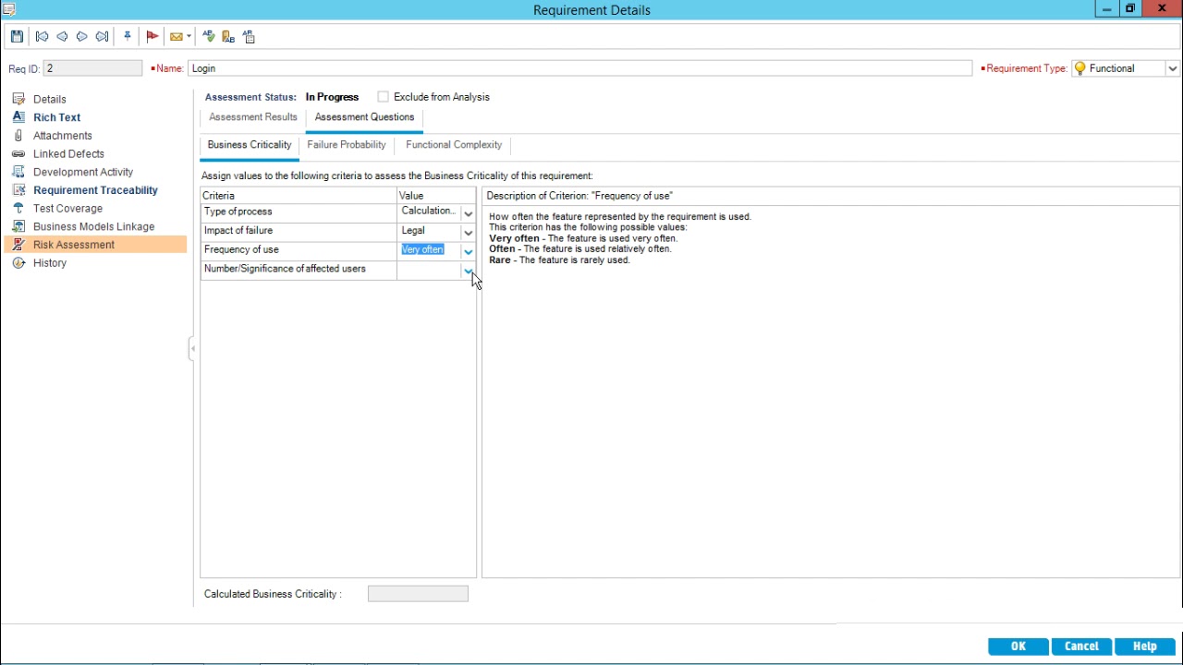Open Requirement Traceability in the sidebar
Screen dimensions: 1183x665
tap(95, 190)
